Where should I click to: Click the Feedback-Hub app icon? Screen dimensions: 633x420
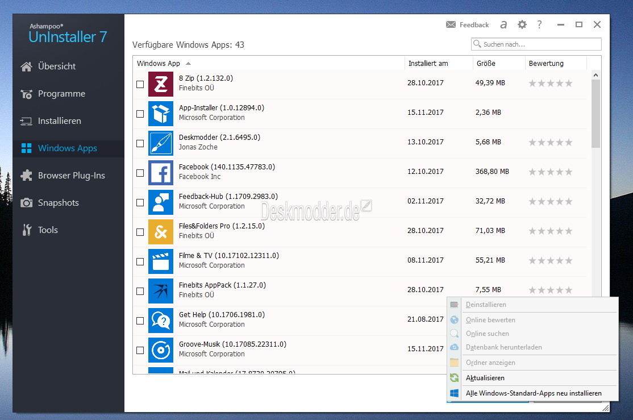(161, 202)
